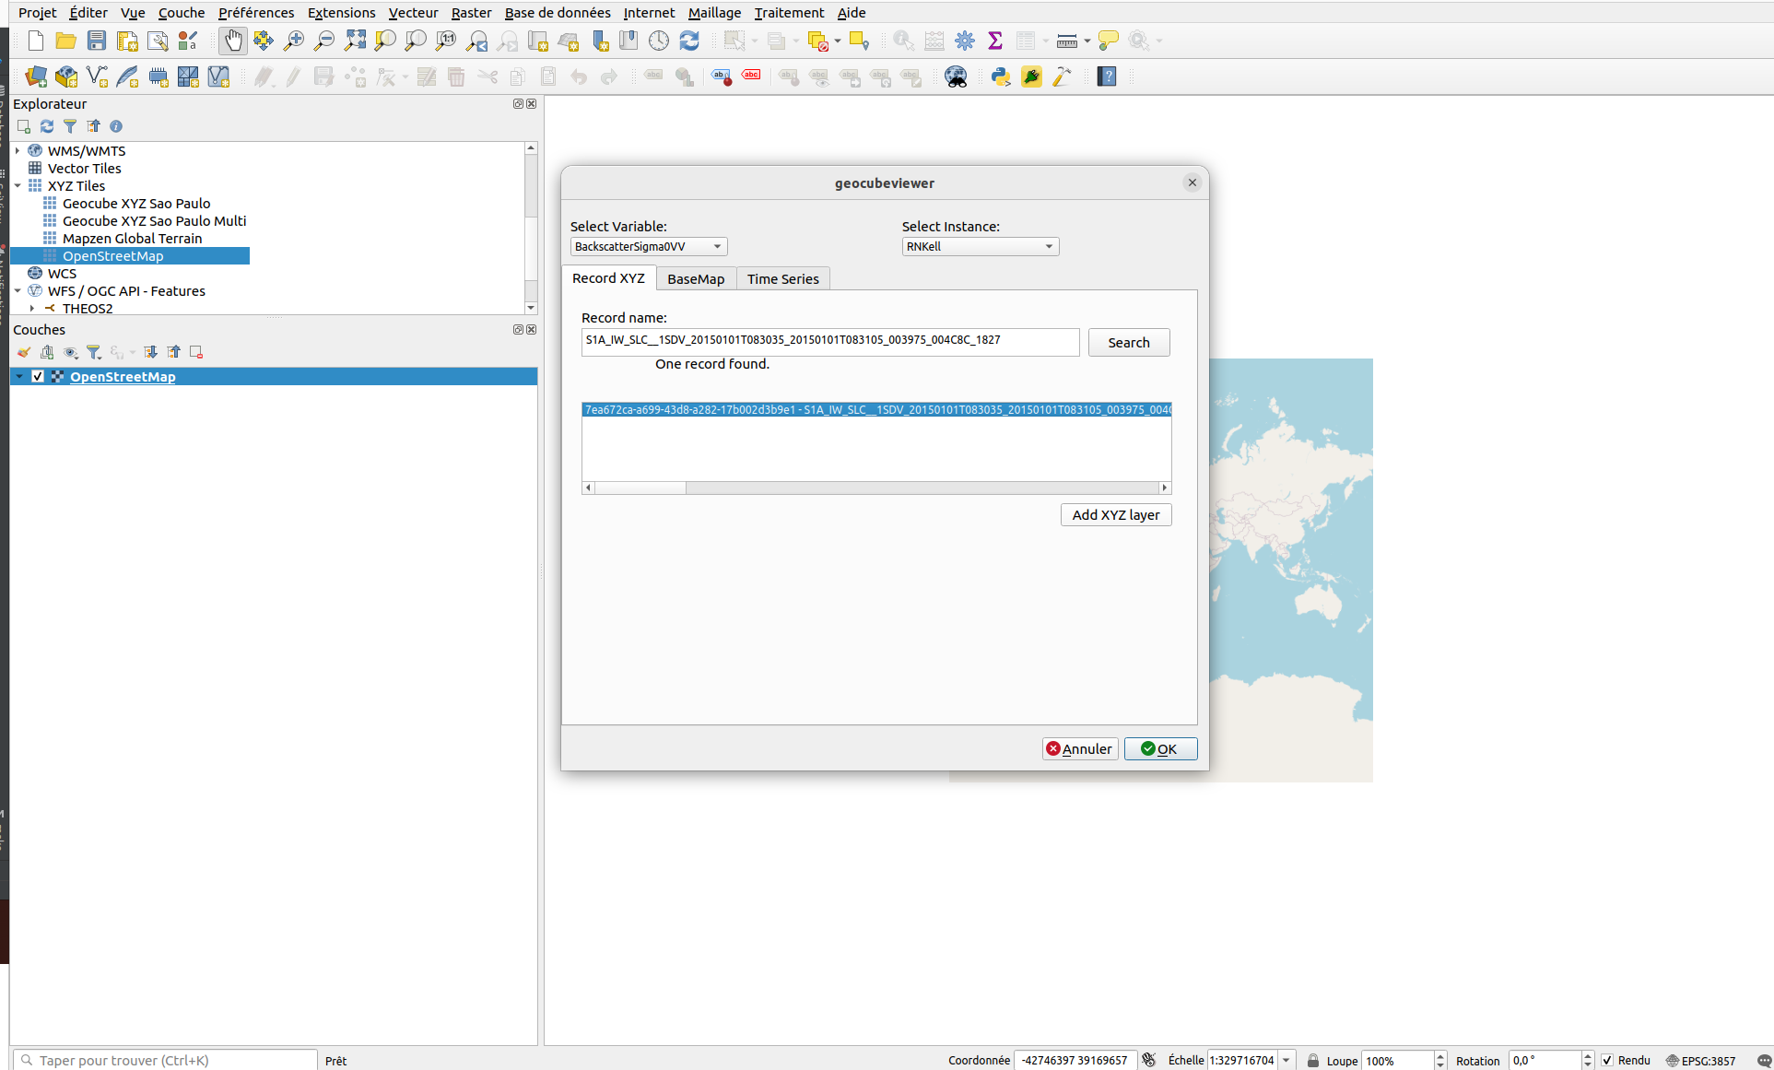Toggle the Rendu checkbox in status bar
Viewport: 1774px width, 1070px height.
1607,1060
